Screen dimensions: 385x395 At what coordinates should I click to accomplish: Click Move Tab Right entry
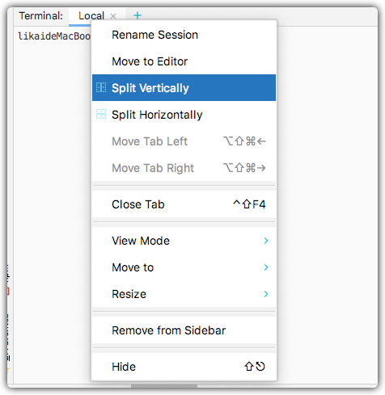[184, 168]
